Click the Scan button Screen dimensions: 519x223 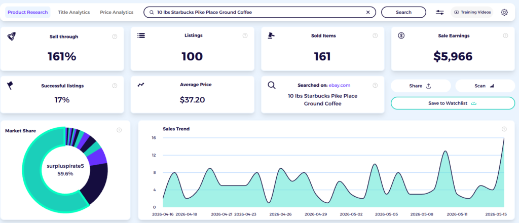[485, 86]
